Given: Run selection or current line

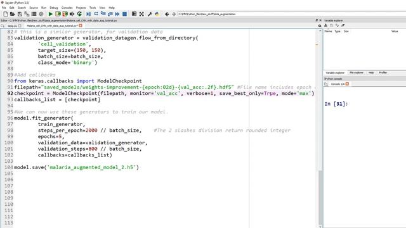Looking at the screenshot, I should point(72,14).
